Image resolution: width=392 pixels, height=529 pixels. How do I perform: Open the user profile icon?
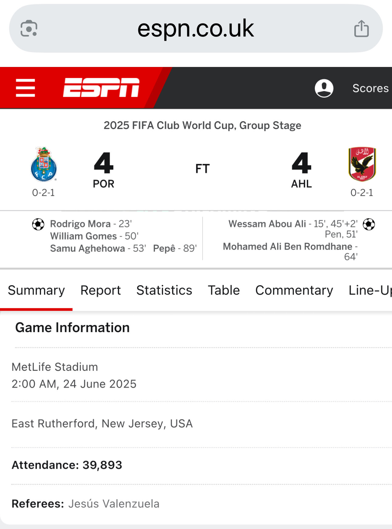tap(324, 88)
